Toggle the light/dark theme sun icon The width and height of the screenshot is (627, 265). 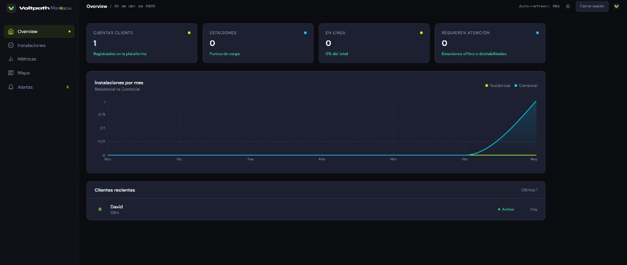[x=568, y=6]
